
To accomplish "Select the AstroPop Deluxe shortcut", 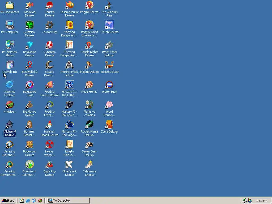I will (x=30, y=5).
